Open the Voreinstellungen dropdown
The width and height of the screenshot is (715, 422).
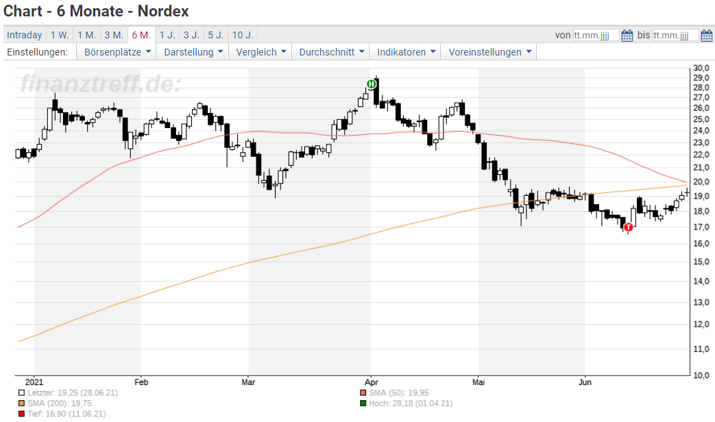tap(489, 52)
